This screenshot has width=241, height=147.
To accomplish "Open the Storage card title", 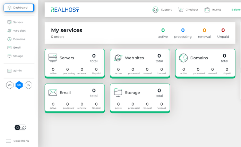I will coord(132,93).
